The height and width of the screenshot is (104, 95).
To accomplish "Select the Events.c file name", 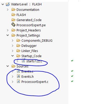I will (x=27, y=72).
